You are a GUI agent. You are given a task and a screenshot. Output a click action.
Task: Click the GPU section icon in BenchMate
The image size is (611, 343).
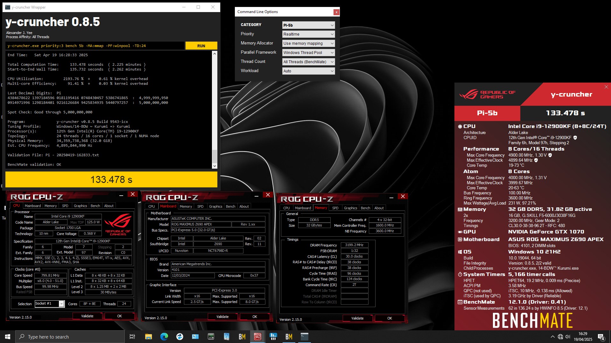[x=460, y=232]
